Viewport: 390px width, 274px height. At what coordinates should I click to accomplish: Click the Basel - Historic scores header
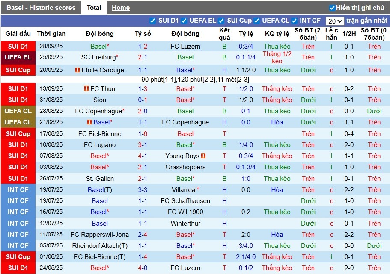[41, 7]
